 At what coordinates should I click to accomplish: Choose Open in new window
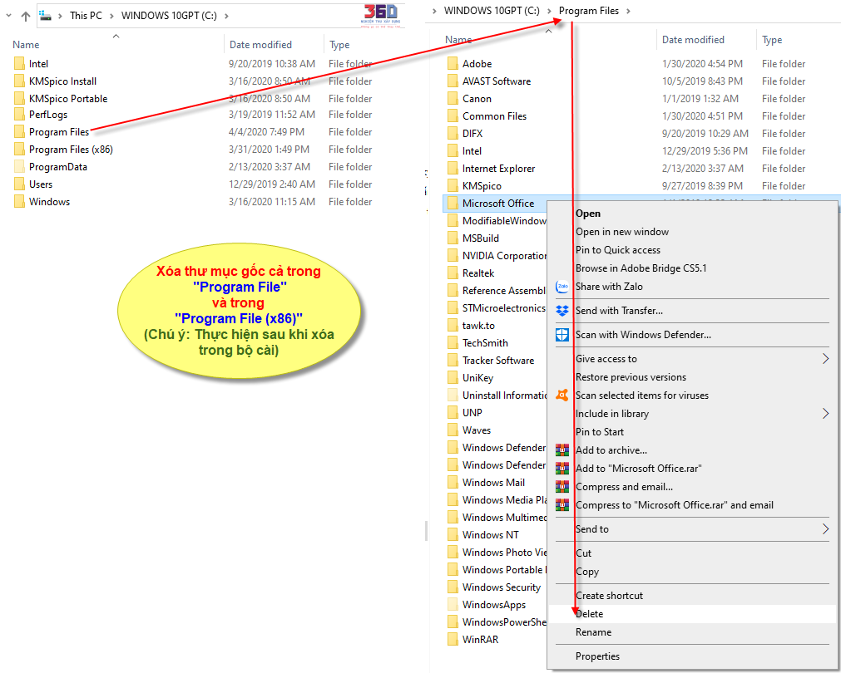click(622, 231)
